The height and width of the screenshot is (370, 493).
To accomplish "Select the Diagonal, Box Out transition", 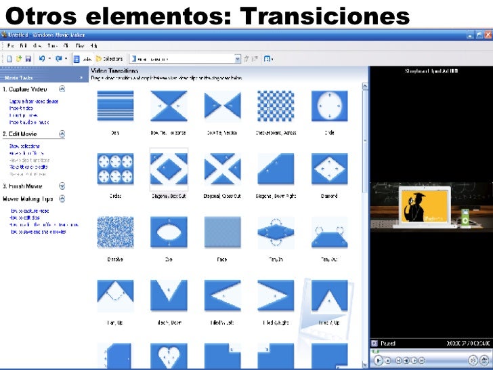I will [169, 169].
